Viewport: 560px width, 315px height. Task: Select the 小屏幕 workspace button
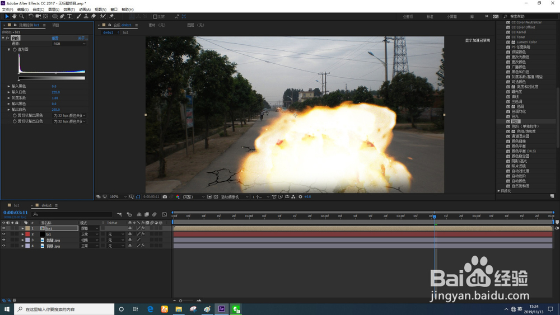tap(451, 16)
